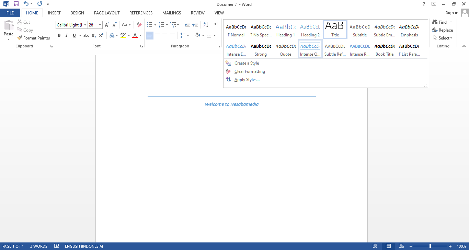This screenshot has height=250, width=469.
Task: Click the Sort A-Z icon
Action: (206, 25)
